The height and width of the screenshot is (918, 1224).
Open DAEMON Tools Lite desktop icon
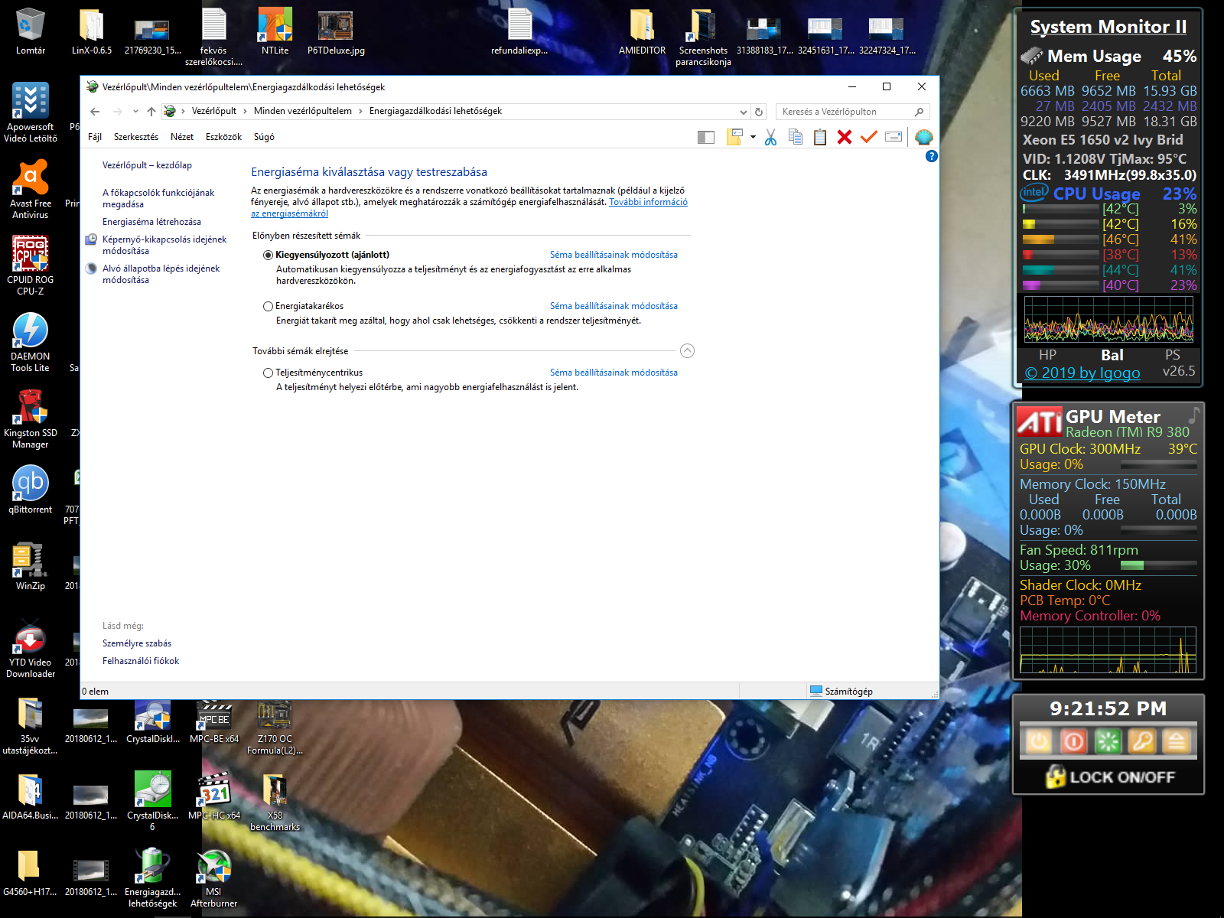tap(31, 342)
